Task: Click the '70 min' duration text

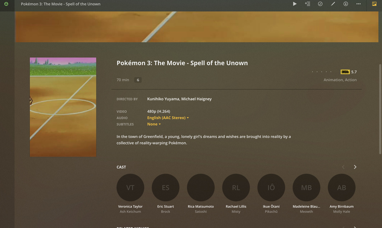Action: tap(123, 80)
